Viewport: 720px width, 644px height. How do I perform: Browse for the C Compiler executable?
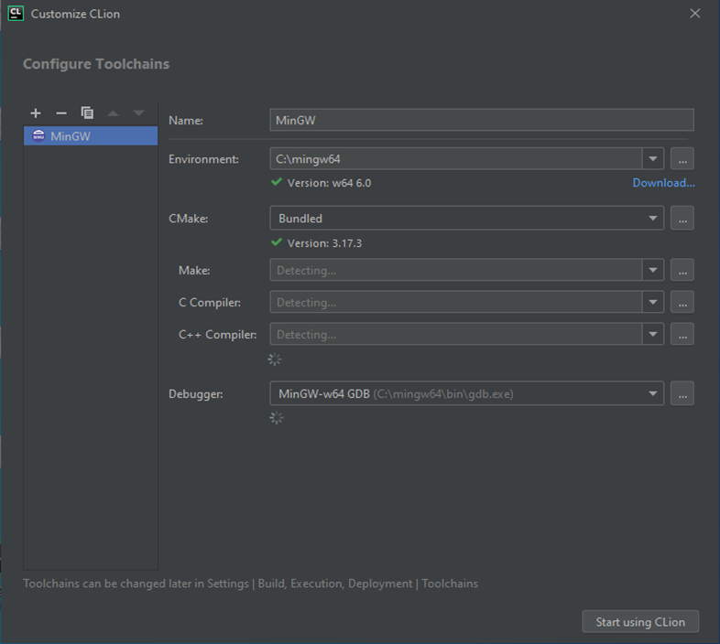[x=682, y=302]
